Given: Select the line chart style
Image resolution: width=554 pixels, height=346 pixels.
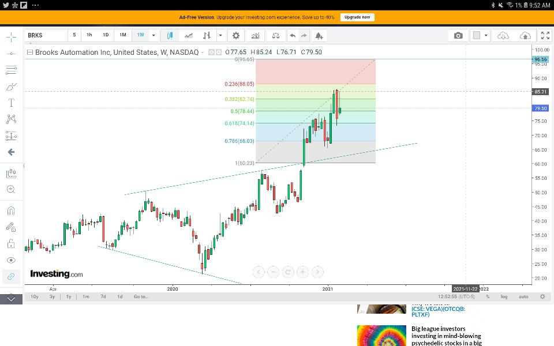Looking at the screenshot, I should tap(189, 35).
